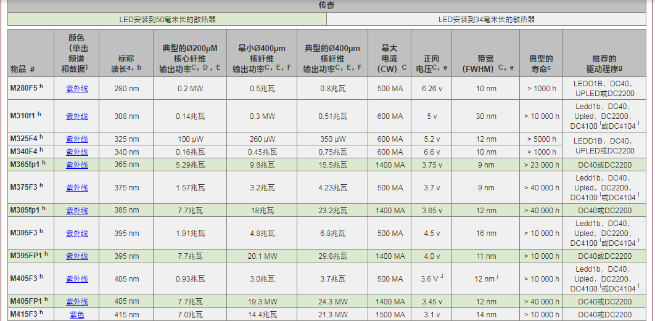This screenshot has height=321, width=655.
Task: Open the 紫外线 link for M280F5
Action: 77,88
